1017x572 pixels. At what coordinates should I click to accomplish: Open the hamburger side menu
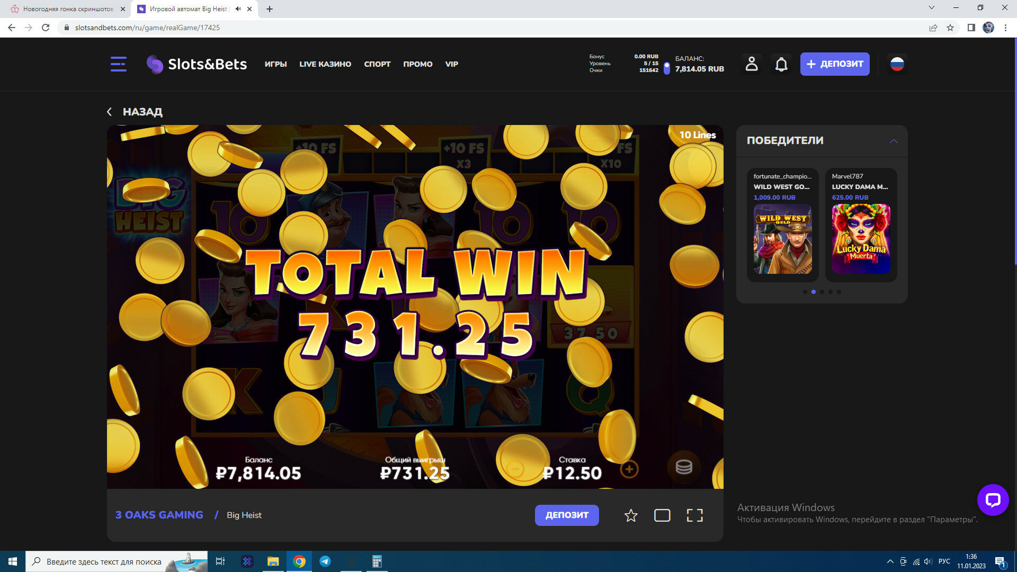point(118,64)
